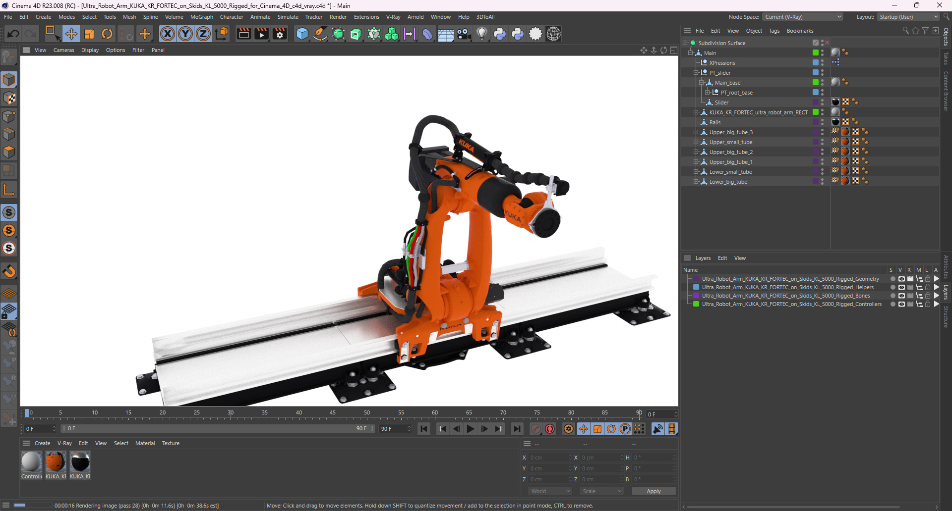The height and width of the screenshot is (511, 952).
Task: Go to end of animation
Action: coord(517,429)
